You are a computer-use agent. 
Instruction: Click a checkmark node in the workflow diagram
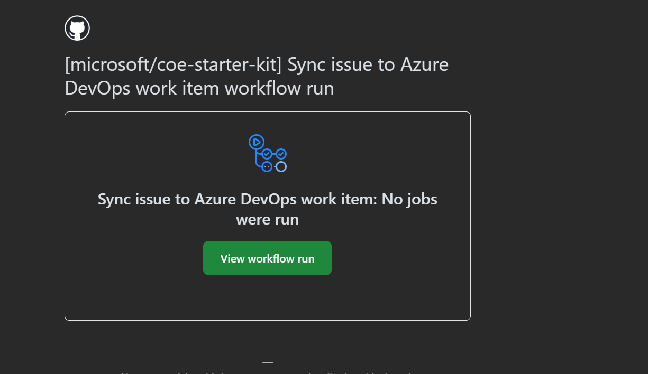[x=267, y=154]
